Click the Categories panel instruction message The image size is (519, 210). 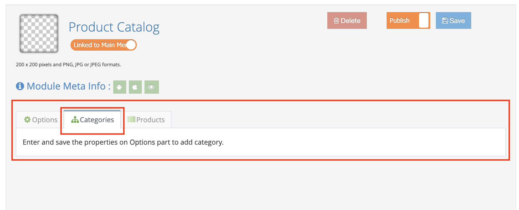123,142
